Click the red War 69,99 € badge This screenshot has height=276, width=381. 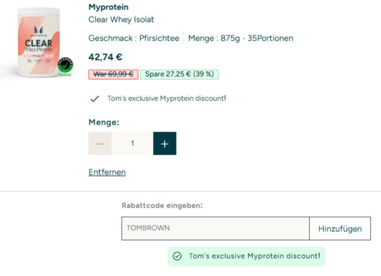pyautogui.click(x=113, y=74)
